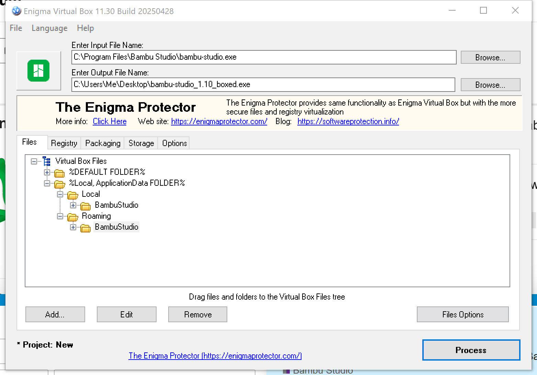
Task: Select '%Local, ApplicationData FOLDER%' tree label
Action: [127, 183]
